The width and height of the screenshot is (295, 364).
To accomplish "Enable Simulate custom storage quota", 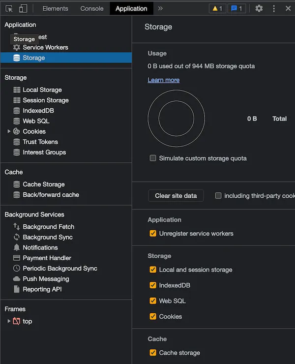I will coord(153,158).
